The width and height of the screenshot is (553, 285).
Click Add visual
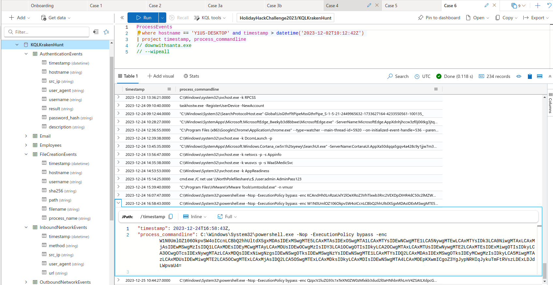pos(161,76)
